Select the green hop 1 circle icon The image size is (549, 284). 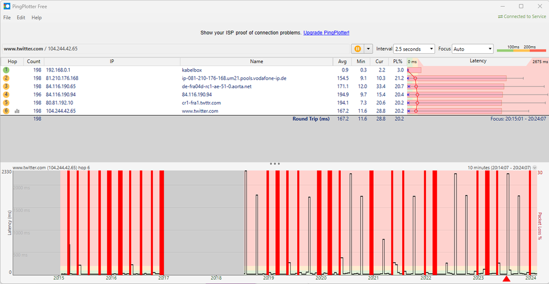coord(6,70)
